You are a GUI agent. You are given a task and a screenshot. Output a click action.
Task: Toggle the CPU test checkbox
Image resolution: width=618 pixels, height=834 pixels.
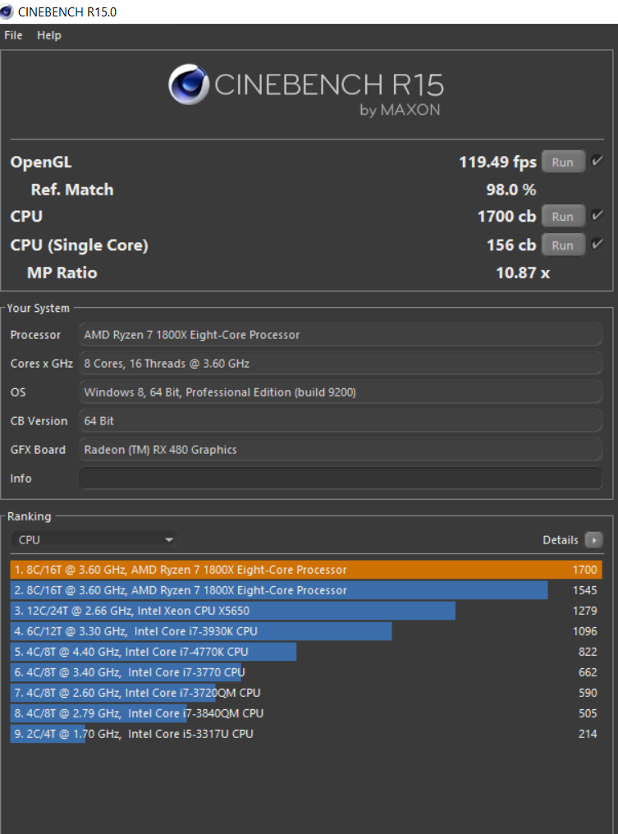coord(597,216)
